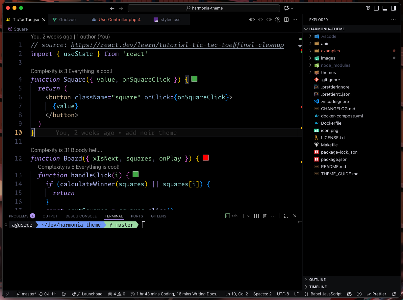This screenshot has height=300, width=403.
Task: Open the react.dev tutorial link in code
Action: [177, 45]
